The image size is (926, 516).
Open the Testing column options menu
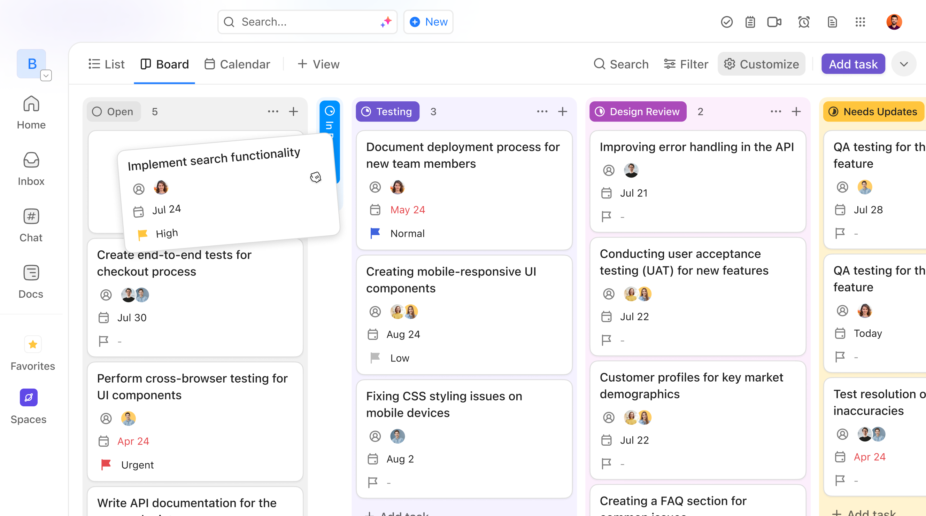[542, 111]
